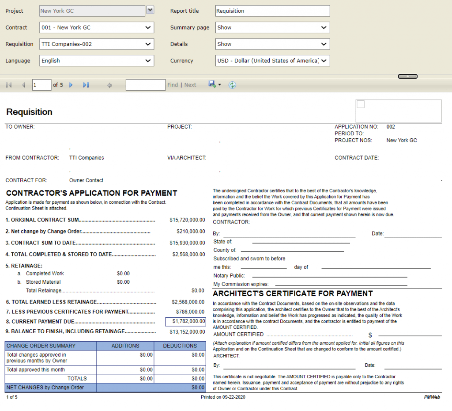Go to first report page
This screenshot has height=411, width=452.
[9, 85]
